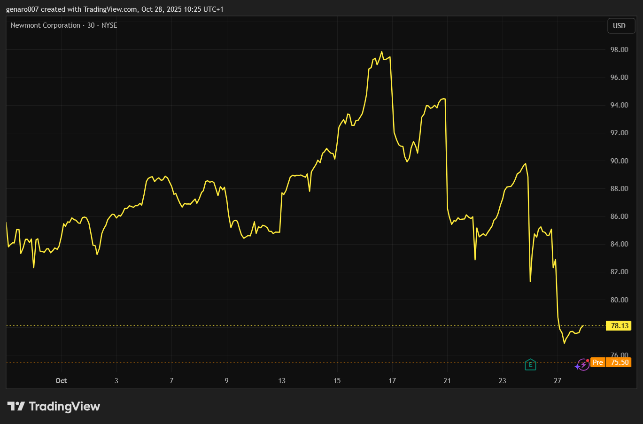Click the 88.00 price axis label
The width and height of the screenshot is (643, 424).
[619, 188]
